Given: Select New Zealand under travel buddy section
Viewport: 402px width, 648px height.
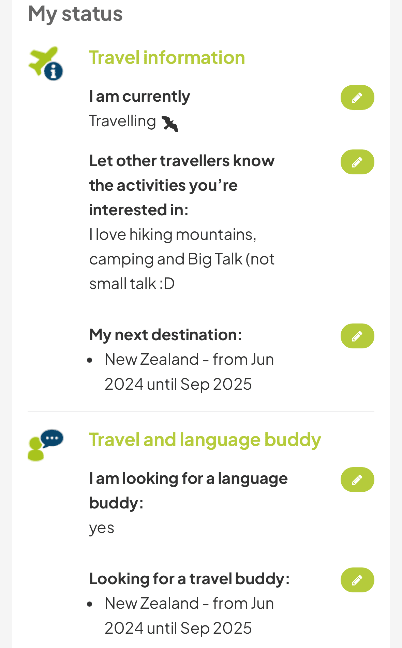Looking at the screenshot, I should tap(189, 616).
